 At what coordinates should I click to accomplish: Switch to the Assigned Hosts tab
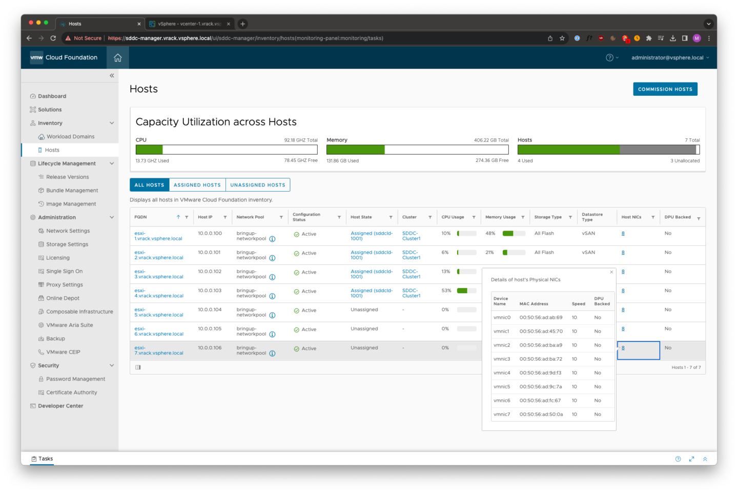tap(197, 184)
